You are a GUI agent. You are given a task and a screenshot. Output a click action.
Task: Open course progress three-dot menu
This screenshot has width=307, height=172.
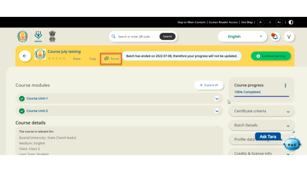[x=285, y=85]
